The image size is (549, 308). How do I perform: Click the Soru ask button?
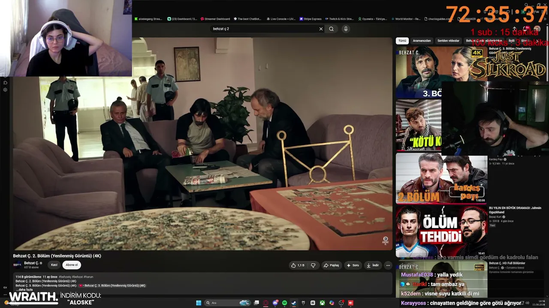pos(353,265)
